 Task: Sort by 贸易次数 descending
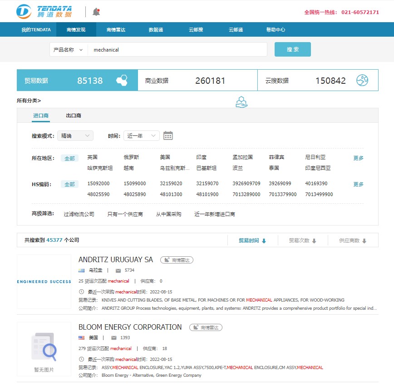coord(302,240)
